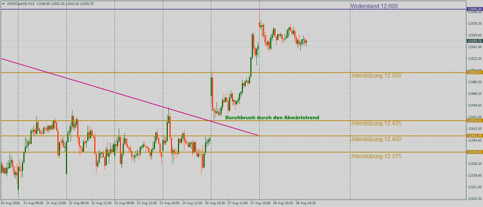Click the 12523.35 price scale value
Image resolution: width=483 pixels, height=207 pixels.
pyautogui.click(x=475, y=59)
